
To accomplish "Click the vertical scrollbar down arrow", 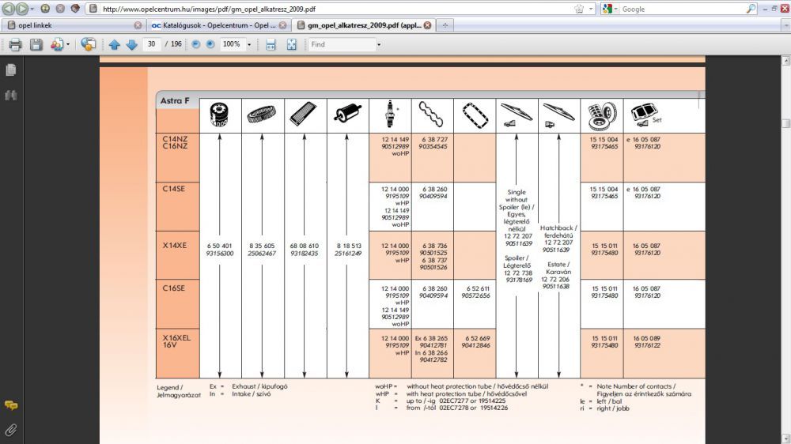I will coord(785,439).
